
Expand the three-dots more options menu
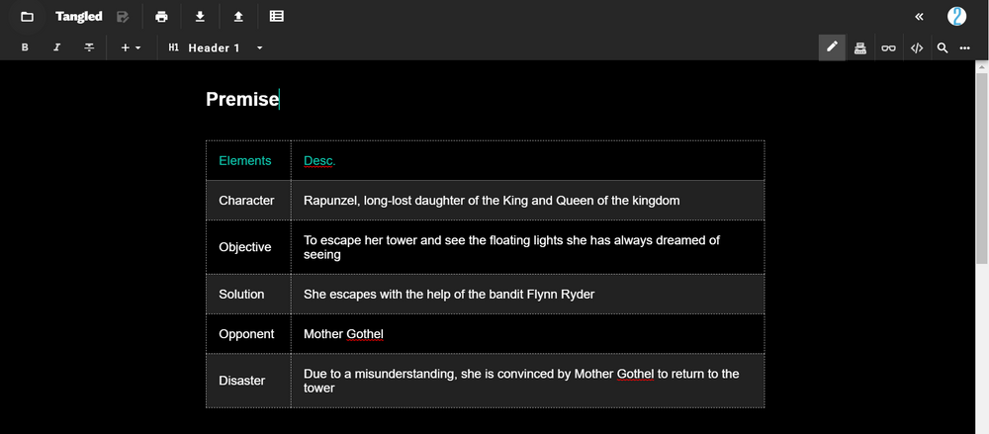[x=965, y=47]
